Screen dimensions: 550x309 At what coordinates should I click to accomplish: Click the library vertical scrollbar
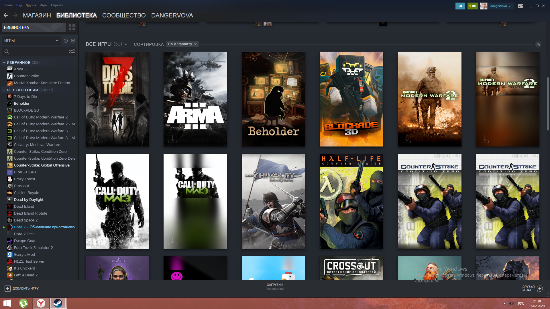pyautogui.click(x=548, y=104)
